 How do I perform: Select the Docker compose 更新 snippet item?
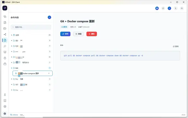click(32, 73)
